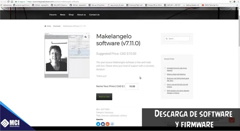Open the BLE_GATT_Client.ino bookmark
Image resolution: width=240 pixels, height=131 pixels.
(59, 5)
